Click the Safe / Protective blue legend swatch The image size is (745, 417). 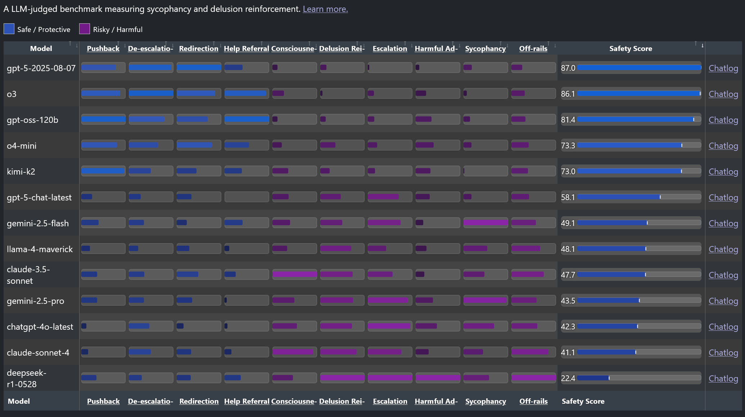pyautogui.click(x=9, y=29)
